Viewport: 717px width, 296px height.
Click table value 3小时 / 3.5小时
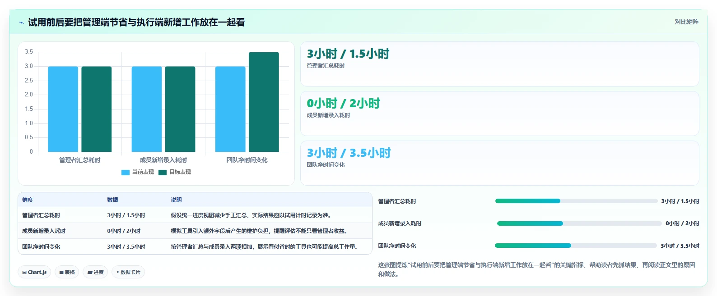pos(126,247)
